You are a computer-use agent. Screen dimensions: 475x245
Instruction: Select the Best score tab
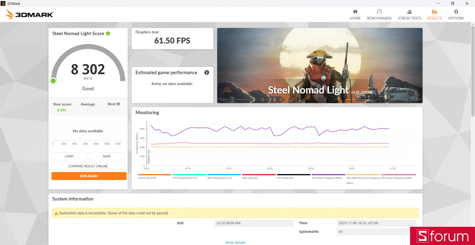point(111,104)
